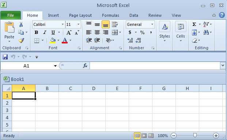The height and width of the screenshot is (140, 227).
Task: Switch to Page Layout view
Action: pyautogui.click(x=144, y=136)
